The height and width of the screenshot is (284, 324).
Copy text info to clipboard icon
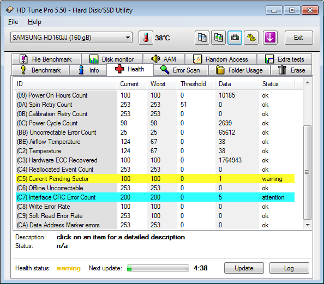click(x=202, y=38)
